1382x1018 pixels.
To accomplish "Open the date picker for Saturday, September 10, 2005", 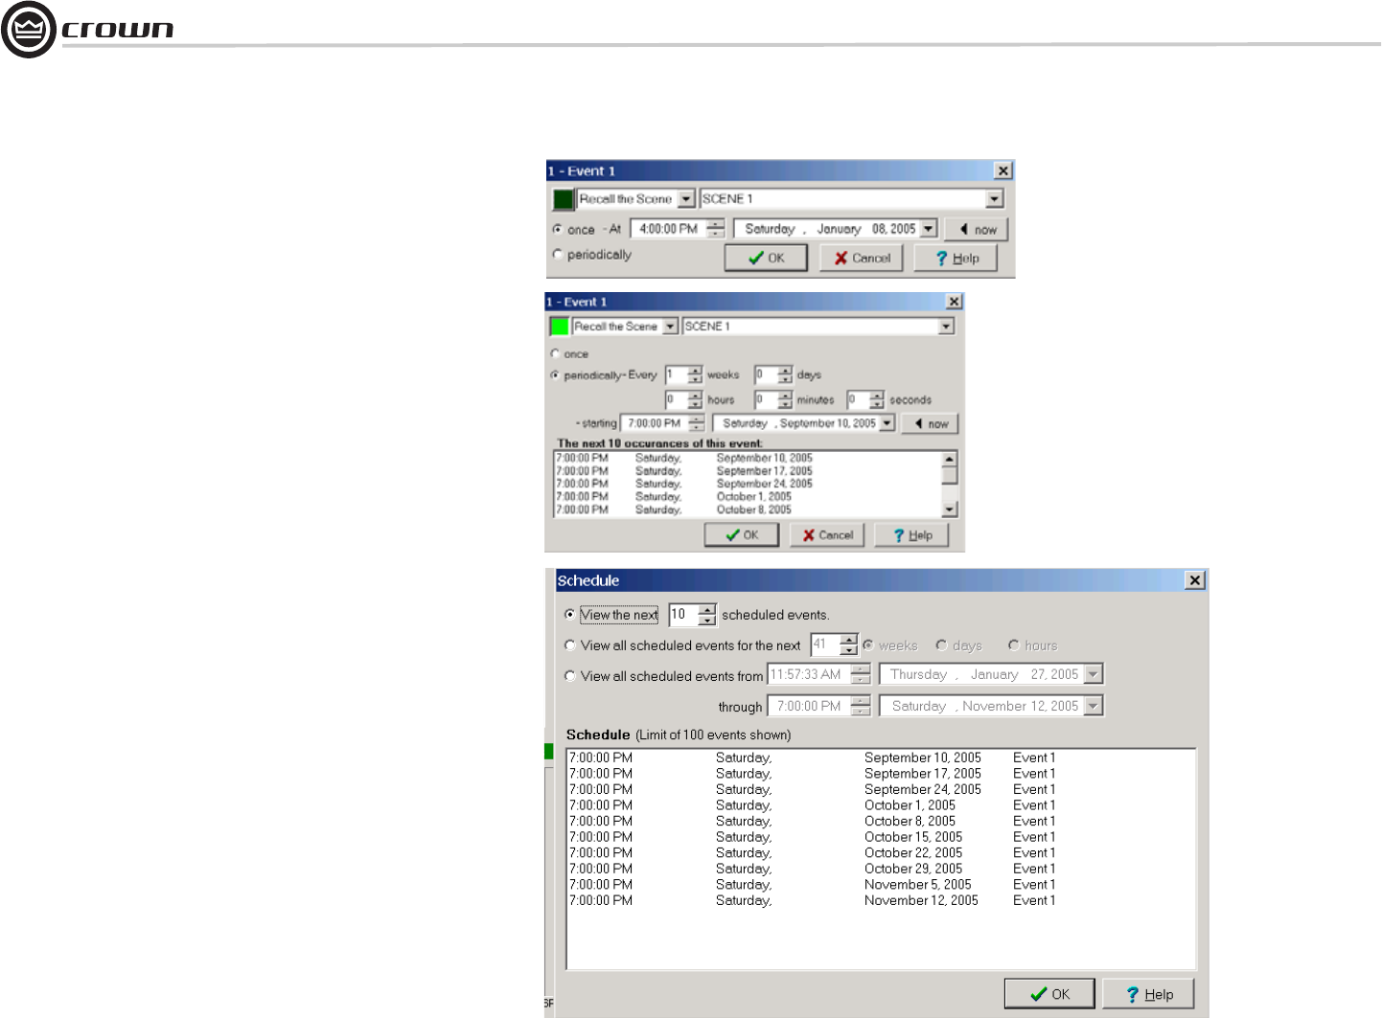I will click(x=887, y=423).
